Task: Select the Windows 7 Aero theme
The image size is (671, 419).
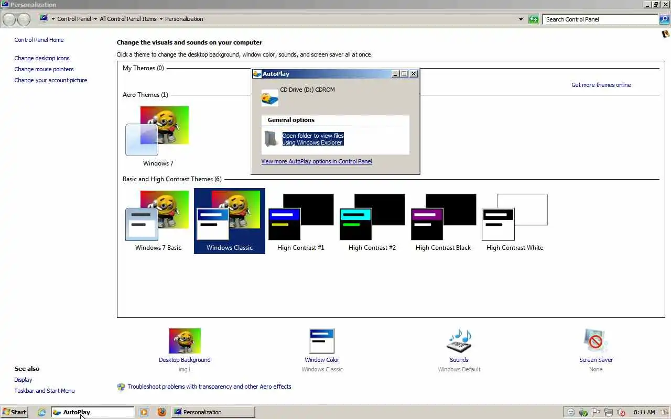Action: tap(158, 136)
